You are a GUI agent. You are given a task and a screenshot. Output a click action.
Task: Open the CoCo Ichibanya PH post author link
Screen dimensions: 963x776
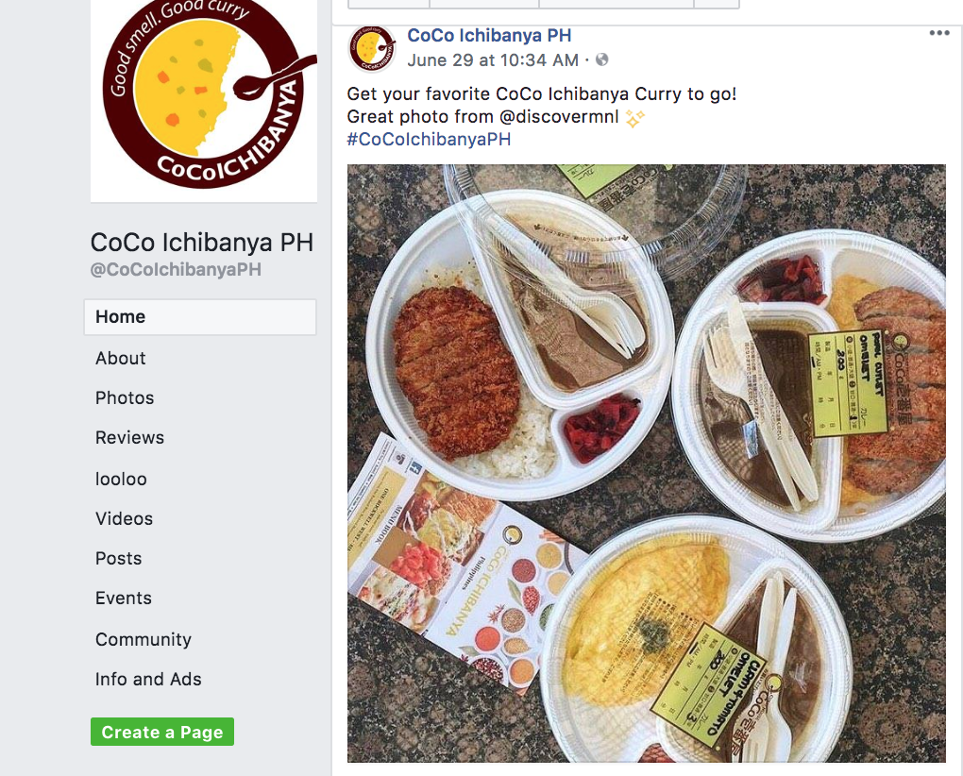(x=489, y=36)
